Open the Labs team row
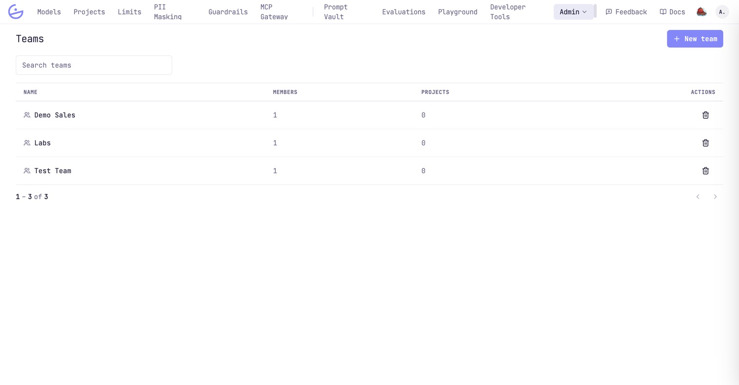This screenshot has width=739, height=385. coord(369,143)
